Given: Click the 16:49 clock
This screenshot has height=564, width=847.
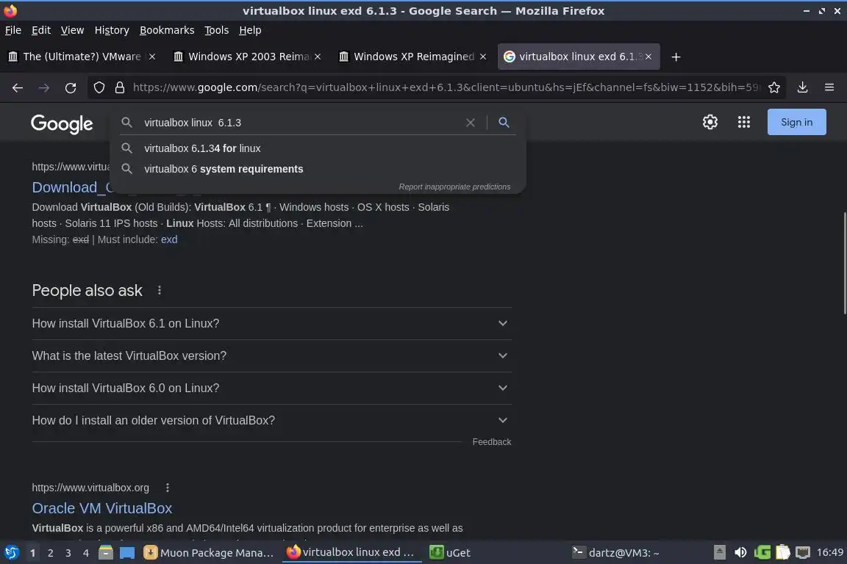Looking at the screenshot, I should pos(829,552).
